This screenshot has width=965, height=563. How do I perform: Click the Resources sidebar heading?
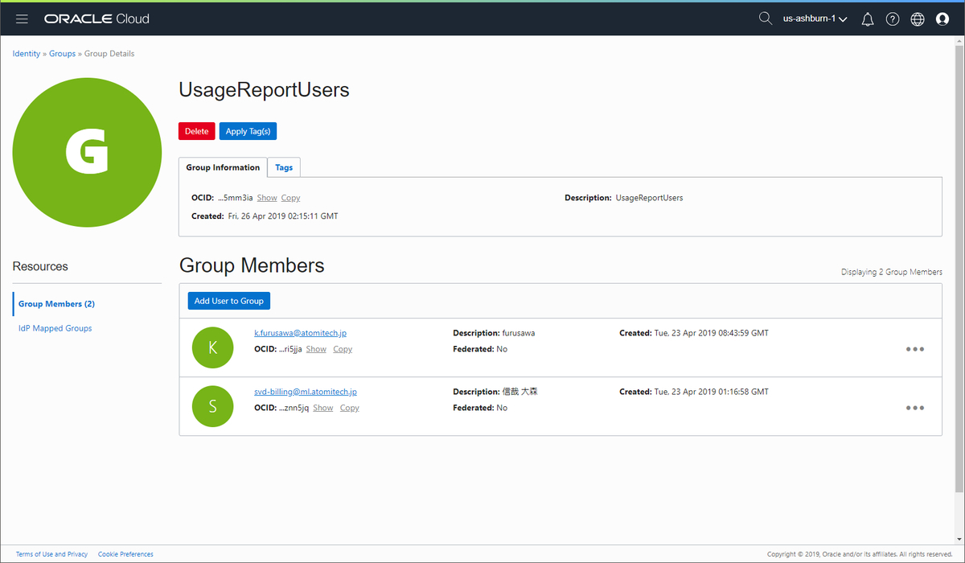pos(40,266)
